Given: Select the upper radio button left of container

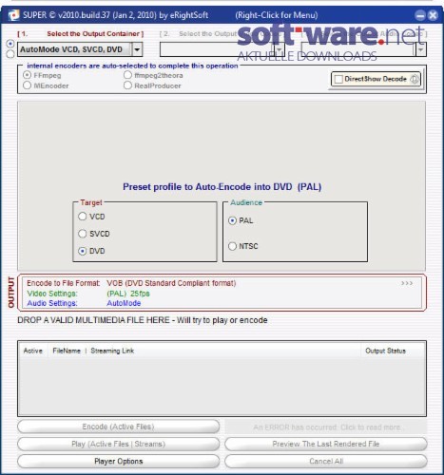Looking at the screenshot, I should 10,43.
